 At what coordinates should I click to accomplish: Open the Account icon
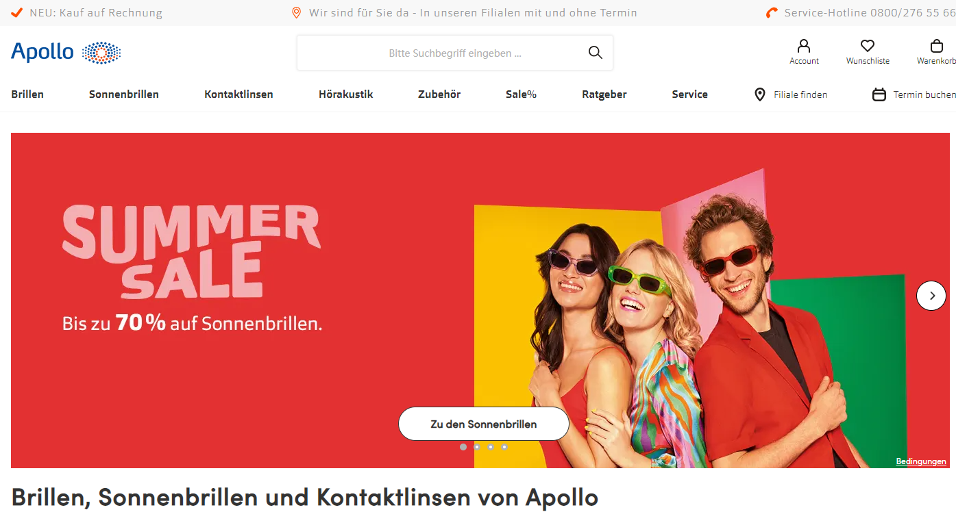(x=804, y=46)
